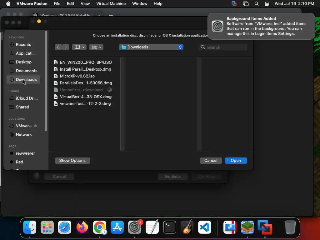Open the Virtual Machine menu
The height and width of the screenshot is (240, 320).
click(x=111, y=4)
